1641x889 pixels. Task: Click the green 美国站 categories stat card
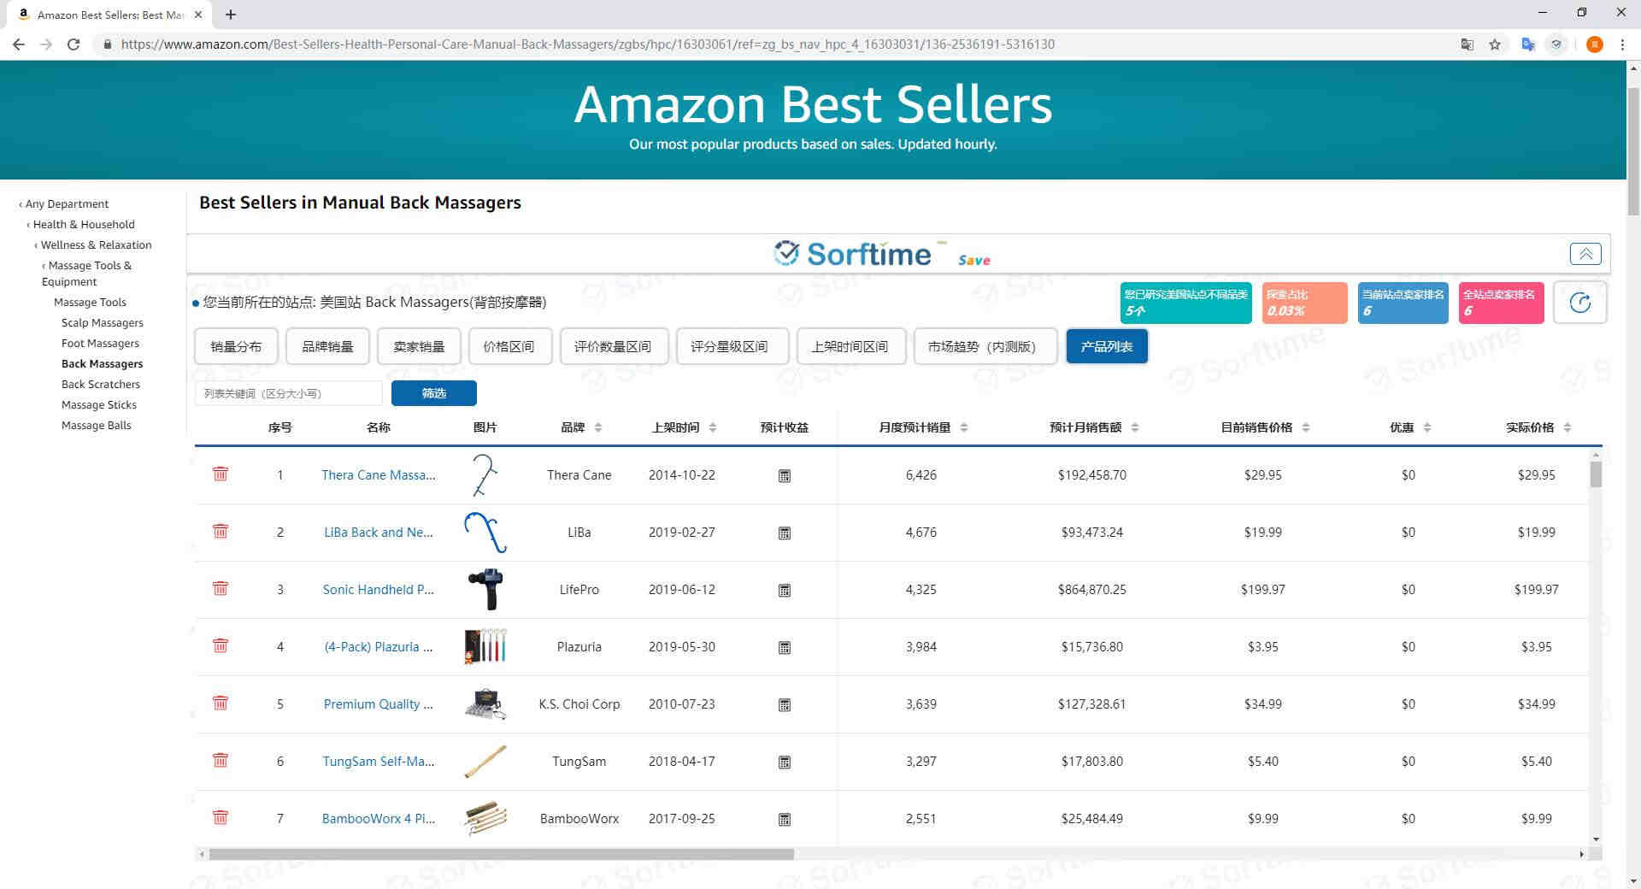[x=1186, y=303]
